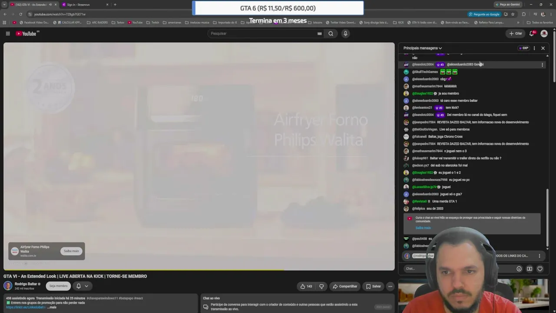The height and width of the screenshot is (313, 556).
Task: Close the Sign in - Streamrun tab
Action: click(x=107, y=5)
